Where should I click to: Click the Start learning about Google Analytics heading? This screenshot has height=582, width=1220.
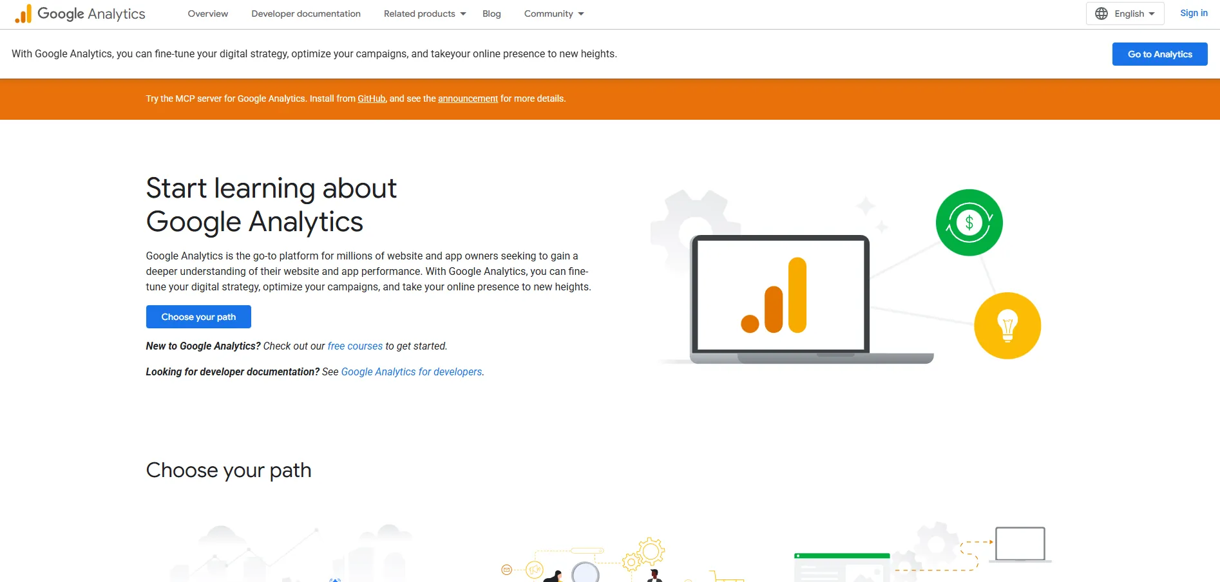pyautogui.click(x=271, y=205)
